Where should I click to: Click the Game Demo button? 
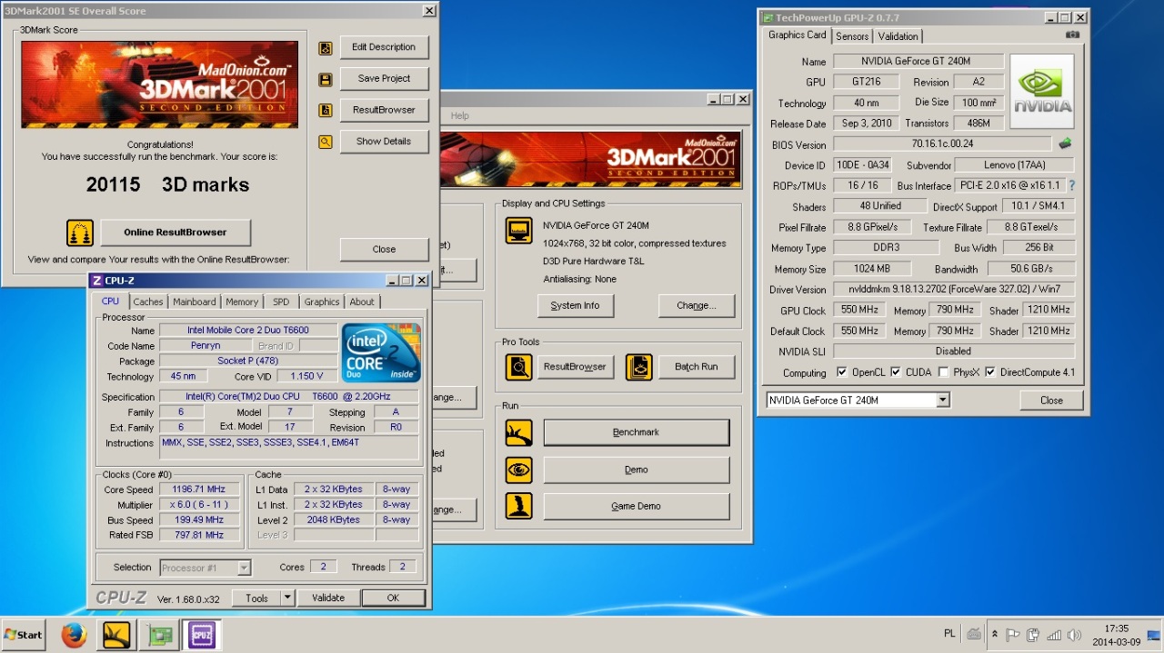[637, 506]
